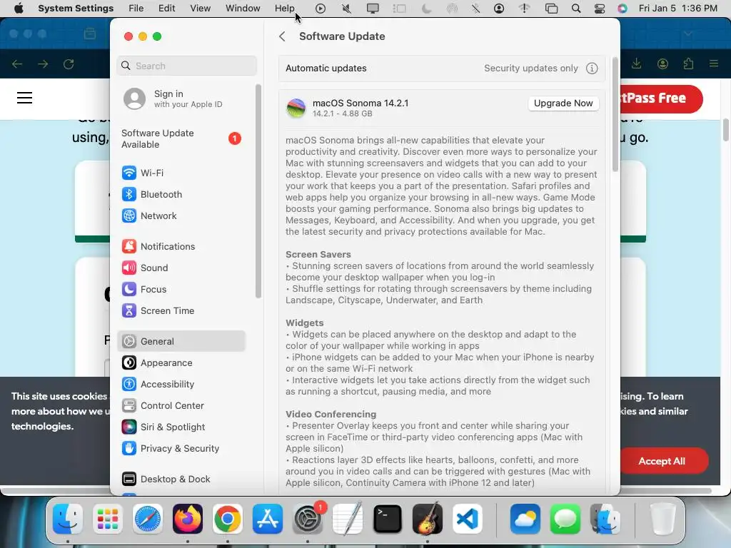Click the red Pass Free button
The image size is (731, 548).
[661, 98]
